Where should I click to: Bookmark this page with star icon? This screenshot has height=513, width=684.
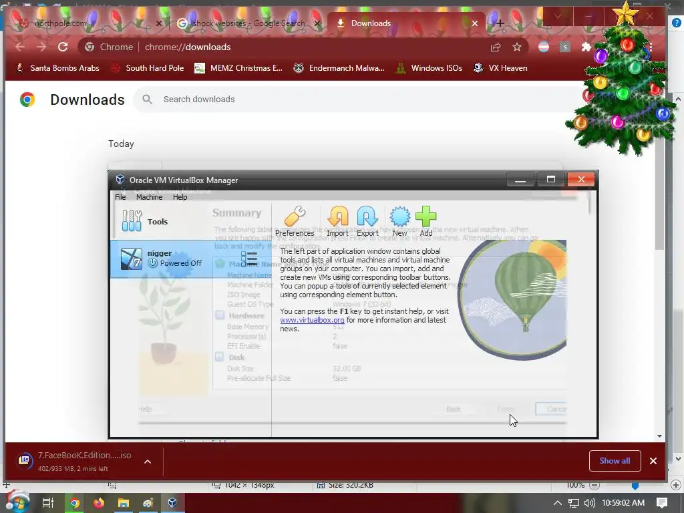(517, 47)
